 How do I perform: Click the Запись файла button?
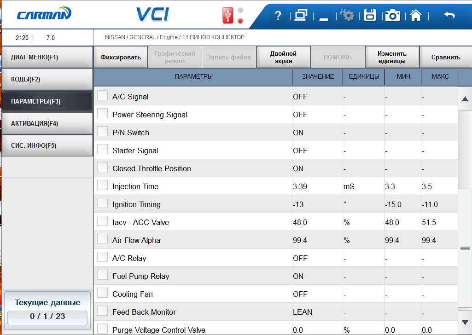[x=229, y=57]
